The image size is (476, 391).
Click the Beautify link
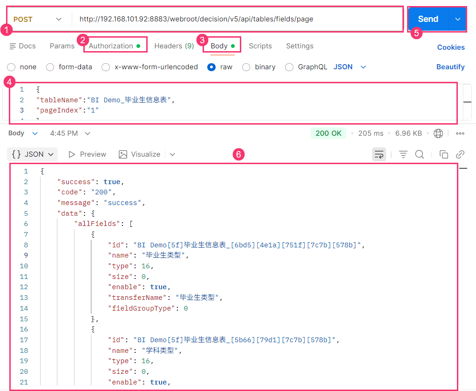pos(450,67)
